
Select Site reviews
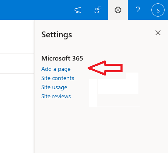click(56, 96)
